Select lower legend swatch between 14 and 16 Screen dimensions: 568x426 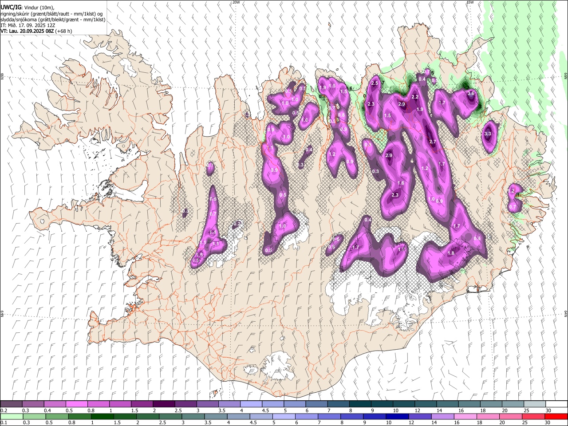tap(442, 416)
